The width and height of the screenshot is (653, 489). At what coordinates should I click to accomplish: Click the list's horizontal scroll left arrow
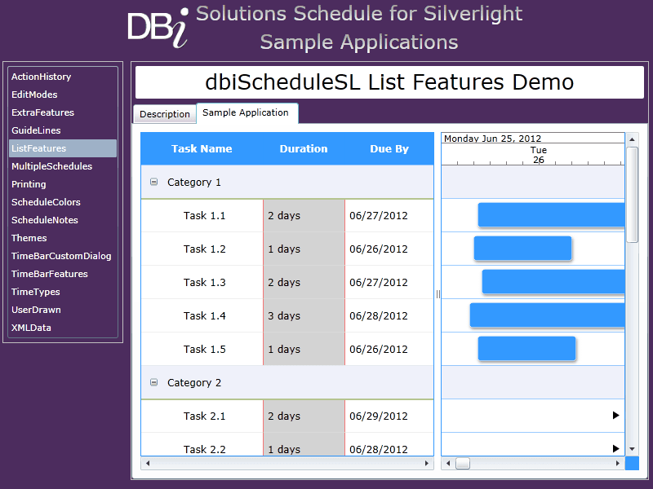click(x=147, y=463)
